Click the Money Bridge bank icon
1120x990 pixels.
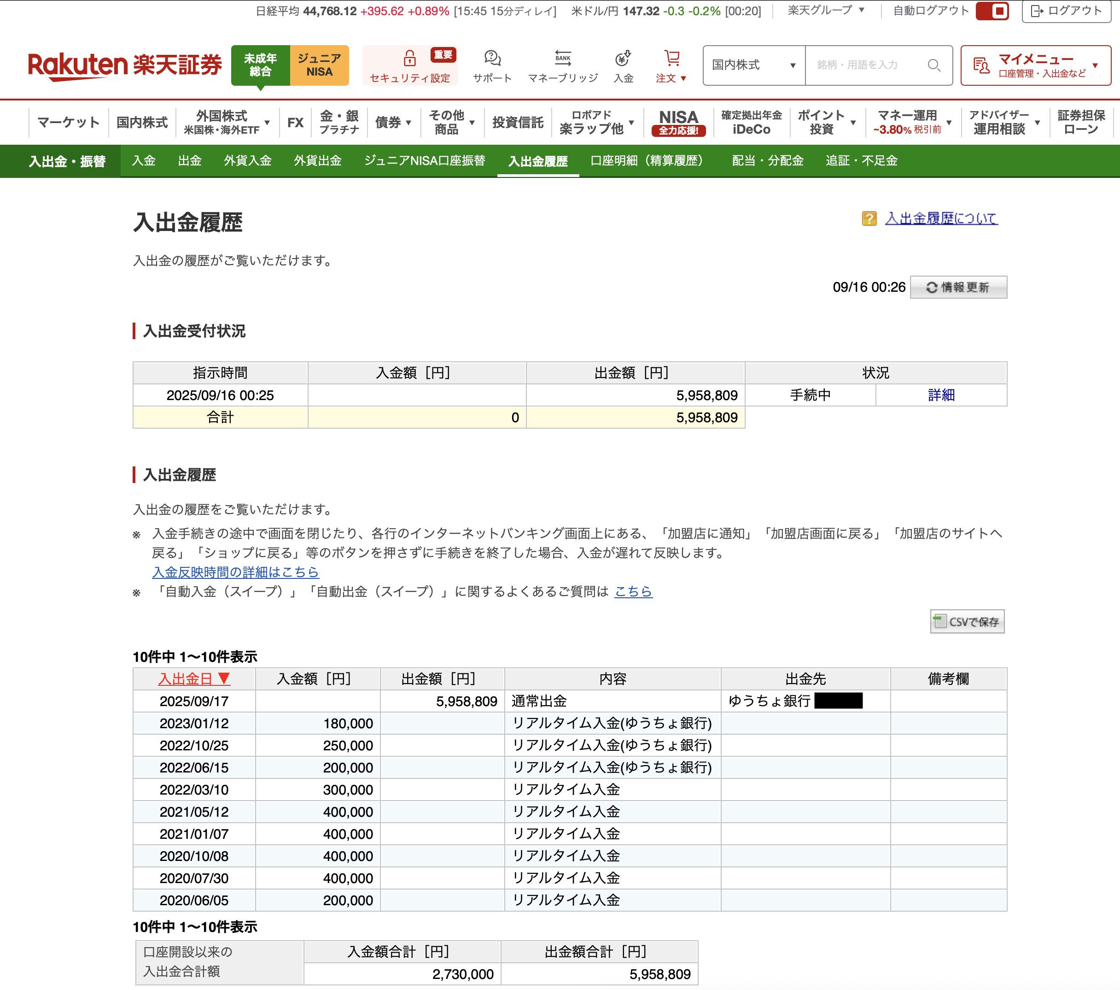pos(563,58)
